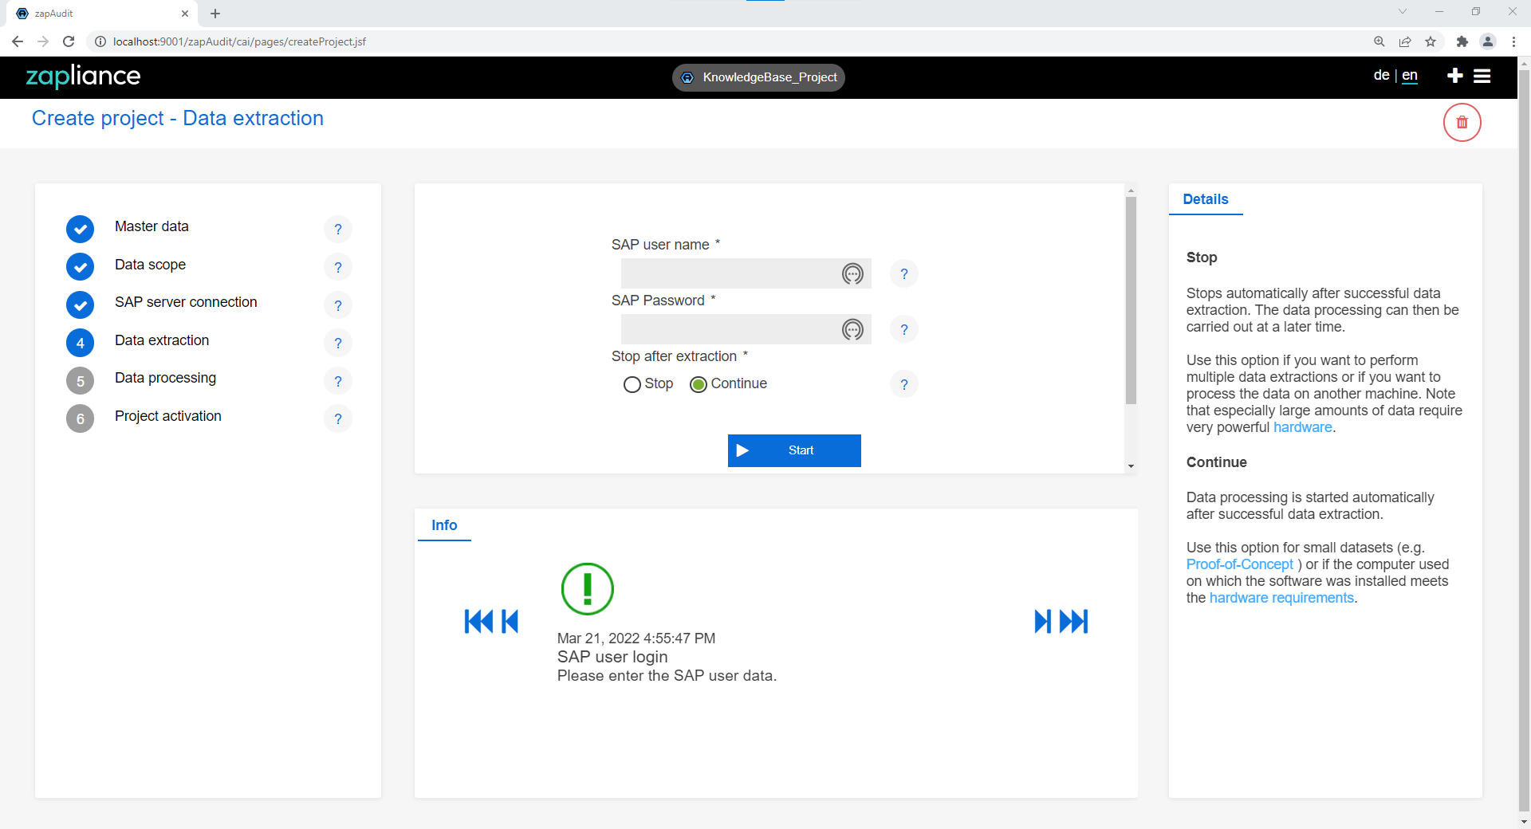This screenshot has width=1531, height=829.
Task: Click the browser address bar URL
Action: tap(239, 41)
